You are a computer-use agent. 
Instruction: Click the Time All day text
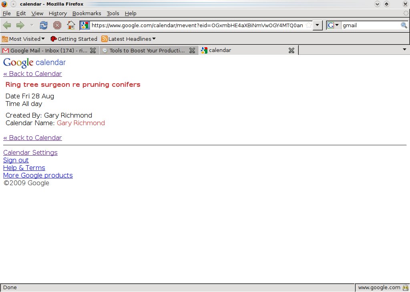pyautogui.click(x=24, y=104)
